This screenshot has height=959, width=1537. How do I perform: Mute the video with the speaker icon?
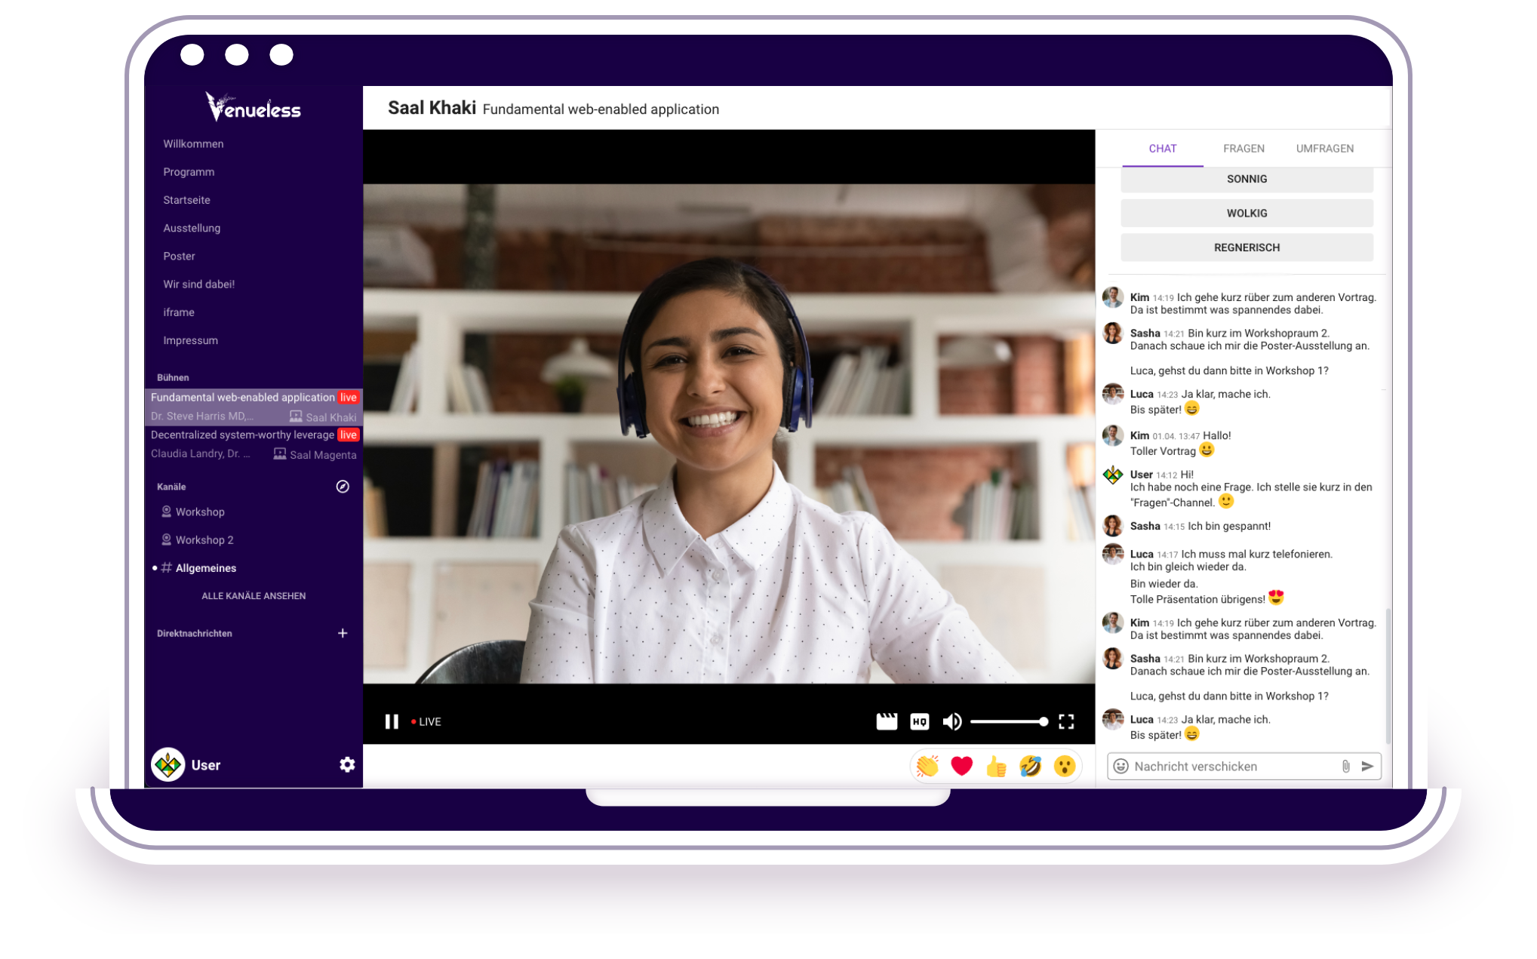(x=951, y=721)
